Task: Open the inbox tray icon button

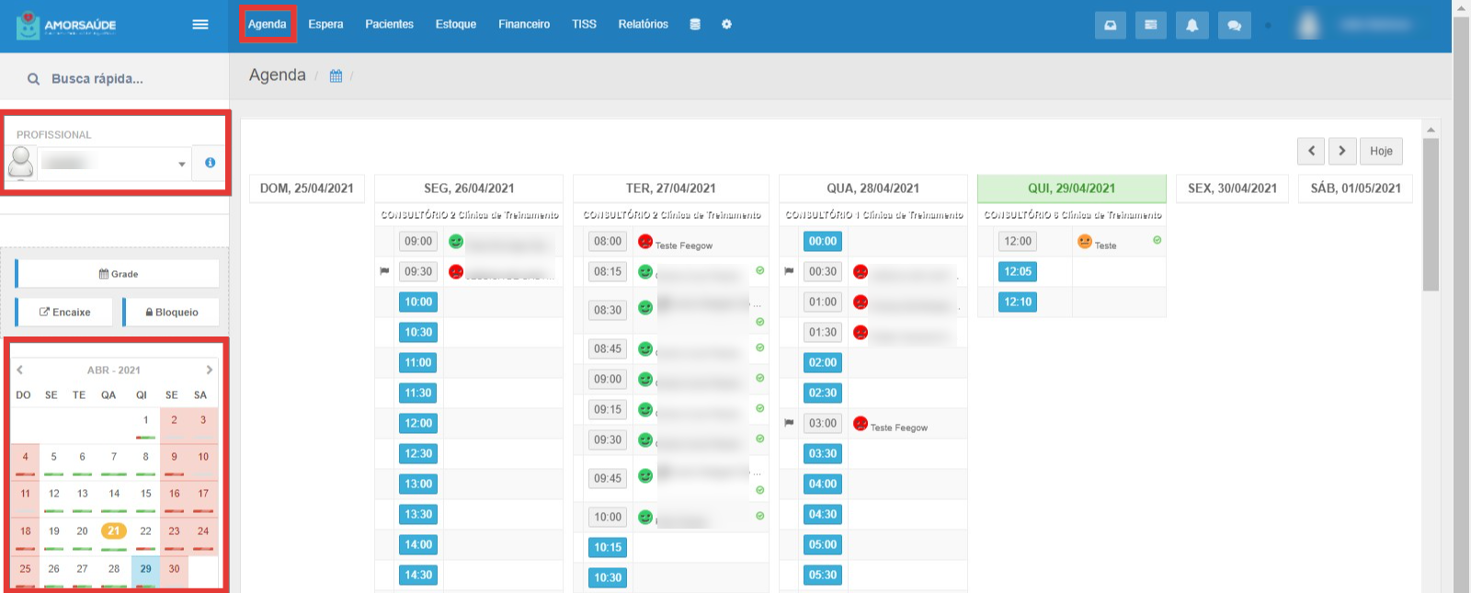Action: click(x=1111, y=25)
